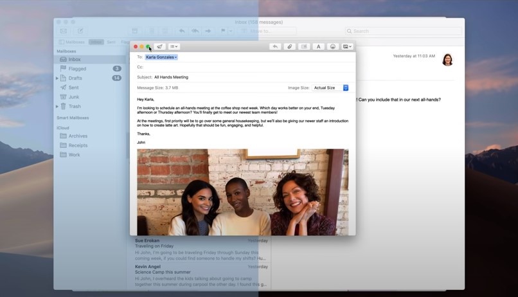Select the Junk mailbox in sidebar
Viewport: 518px width, 297px height.
[x=90, y=97]
